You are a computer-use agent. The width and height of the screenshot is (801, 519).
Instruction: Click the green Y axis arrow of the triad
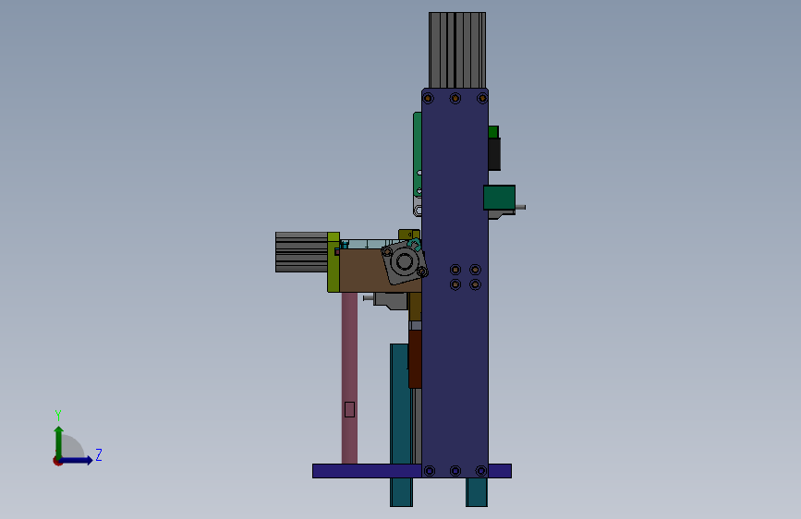(59, 441)
